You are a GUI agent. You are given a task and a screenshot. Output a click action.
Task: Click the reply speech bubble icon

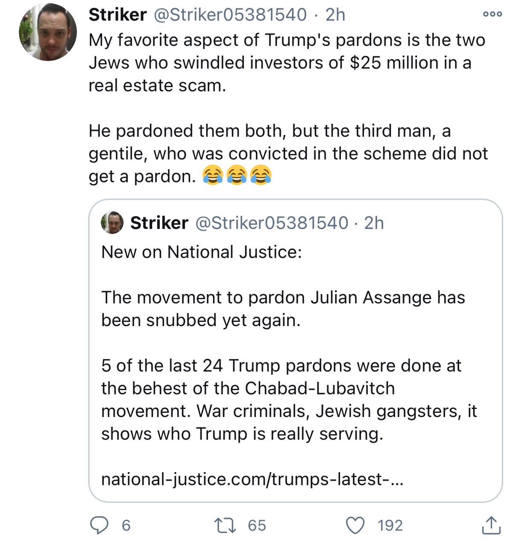point(100,525)
